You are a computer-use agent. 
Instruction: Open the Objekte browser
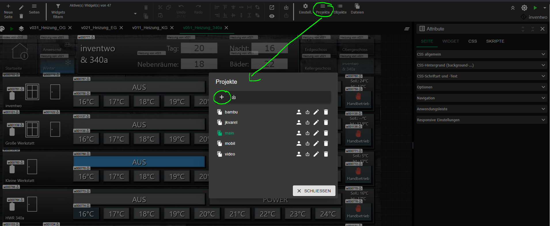pyautogui.click(x=340, y=9)
